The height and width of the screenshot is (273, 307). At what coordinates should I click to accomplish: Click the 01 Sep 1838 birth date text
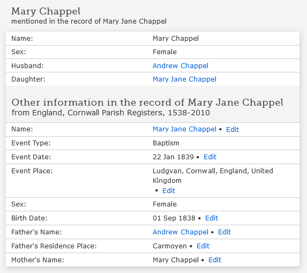174,218
